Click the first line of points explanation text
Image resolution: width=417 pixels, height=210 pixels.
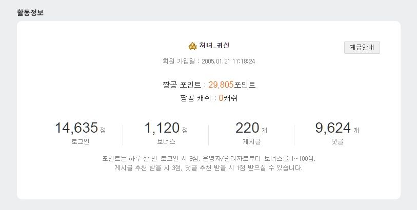click(209, 158)
